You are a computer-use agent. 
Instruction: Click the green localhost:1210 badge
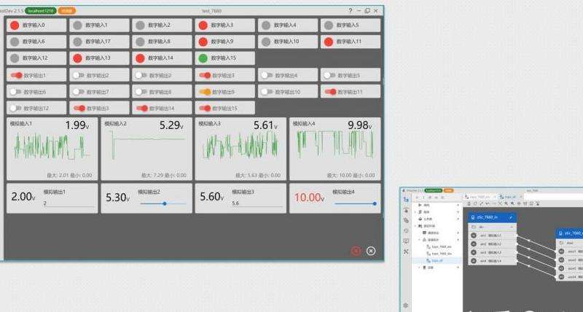pyautogui.click(x=42, y=11)
